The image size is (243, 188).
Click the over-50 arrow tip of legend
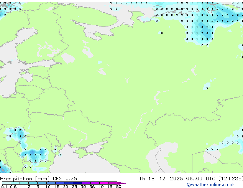click(x=121, y=183)
